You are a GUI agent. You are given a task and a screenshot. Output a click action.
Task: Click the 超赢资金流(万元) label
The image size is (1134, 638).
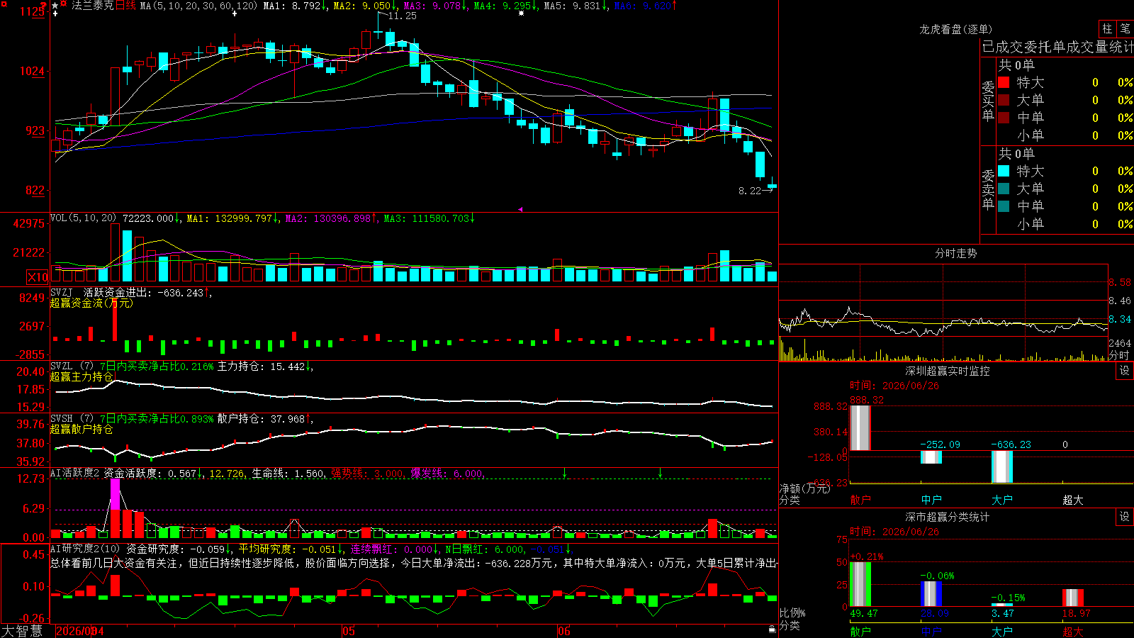pos(91,303)
